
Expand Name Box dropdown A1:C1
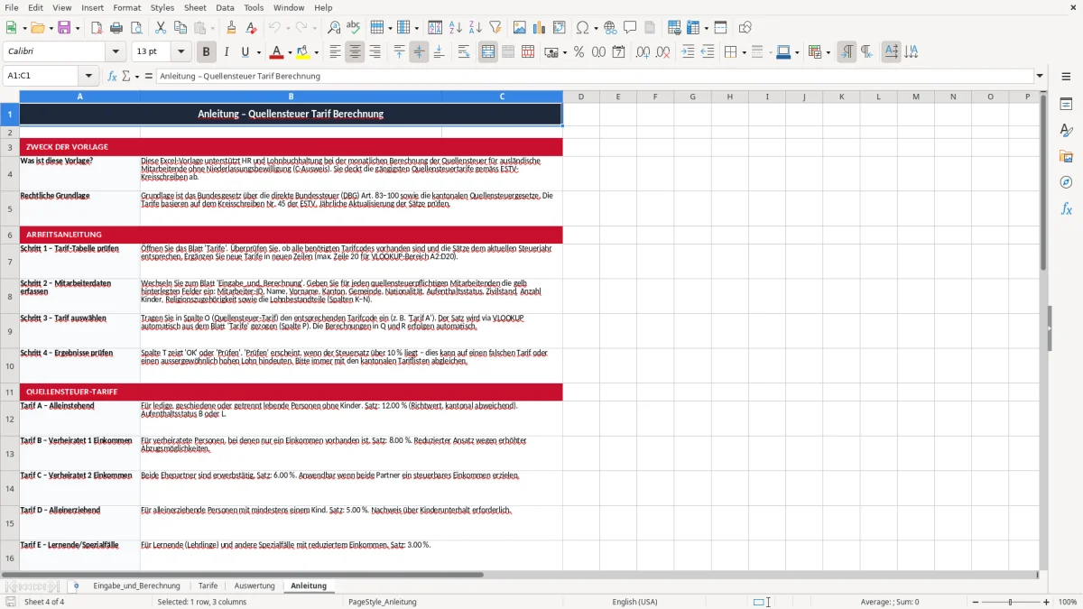coord(88,76)
